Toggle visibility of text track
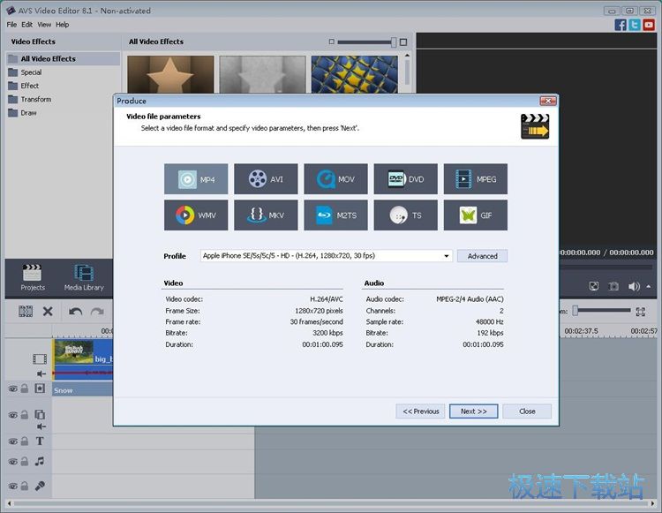Image resolution: width=662 pixels, height=513 pixels. [x=13, y=441]
